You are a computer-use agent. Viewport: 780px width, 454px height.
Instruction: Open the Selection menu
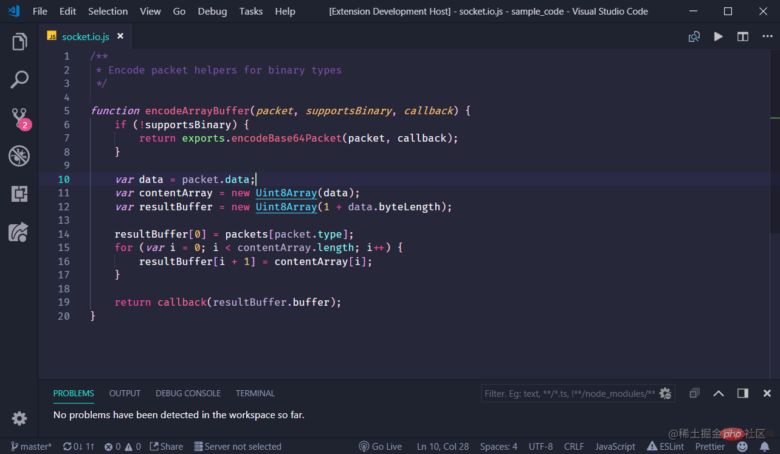108,11
